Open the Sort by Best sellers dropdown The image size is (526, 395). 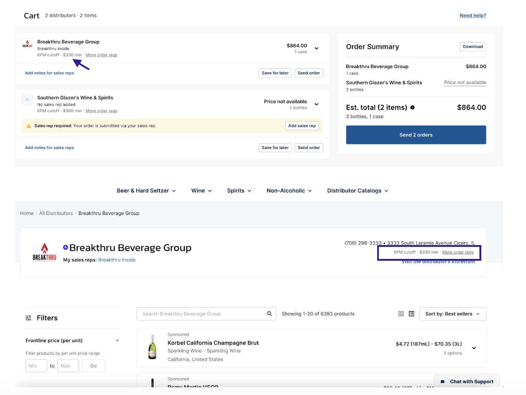(453, 314)
